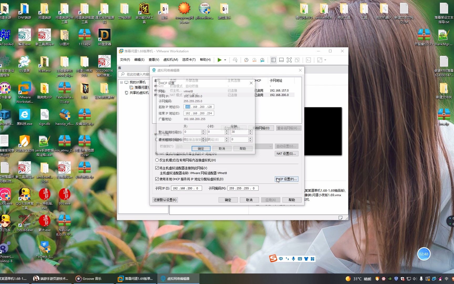Click 取消 in 虚拟网络编辑器 footer

click(x=249, y=200)
